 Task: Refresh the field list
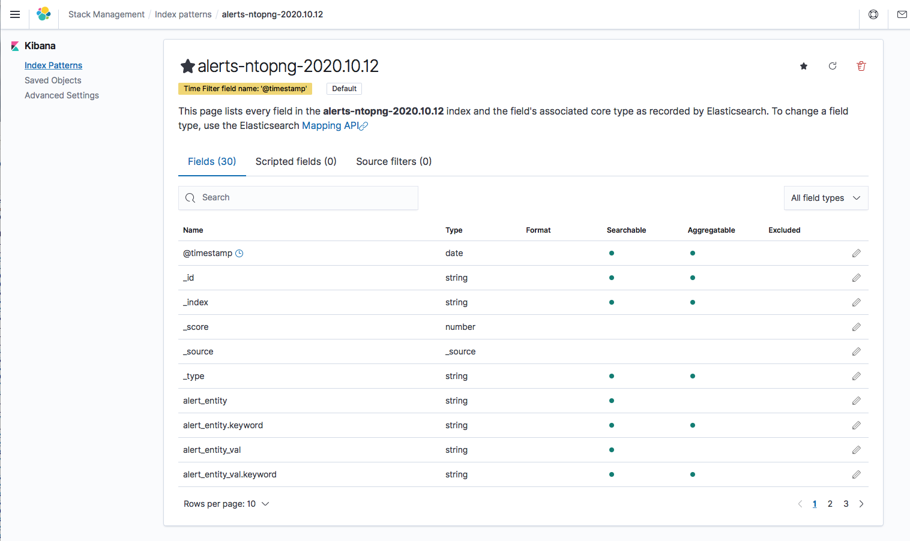pos(833,66)
